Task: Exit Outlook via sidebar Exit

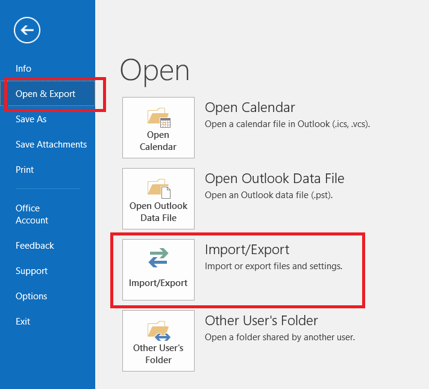Action: tap(23, 321)
